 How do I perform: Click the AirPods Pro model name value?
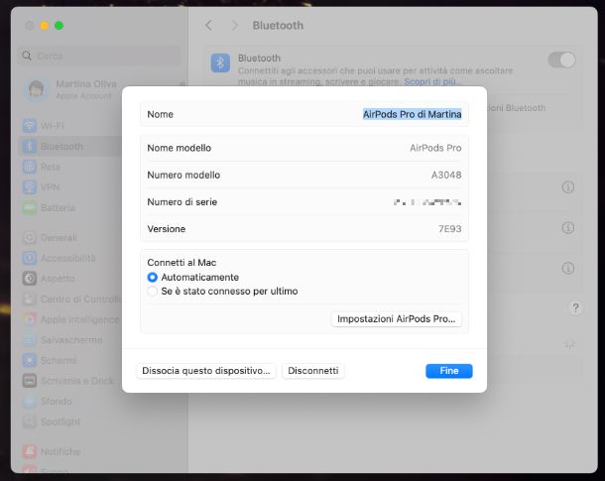tap(435, 148)
